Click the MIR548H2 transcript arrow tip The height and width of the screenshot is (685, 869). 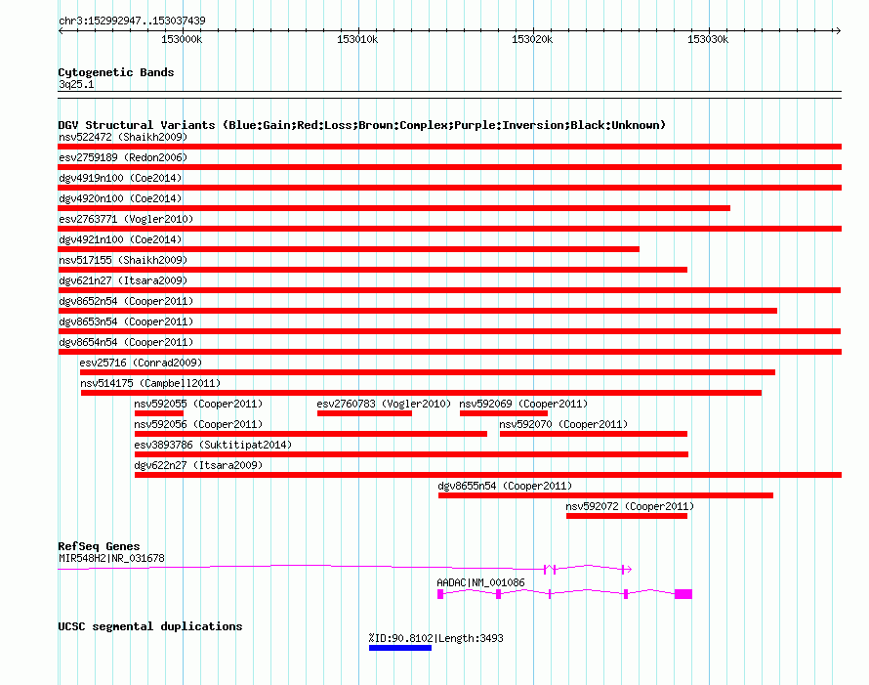629,569
